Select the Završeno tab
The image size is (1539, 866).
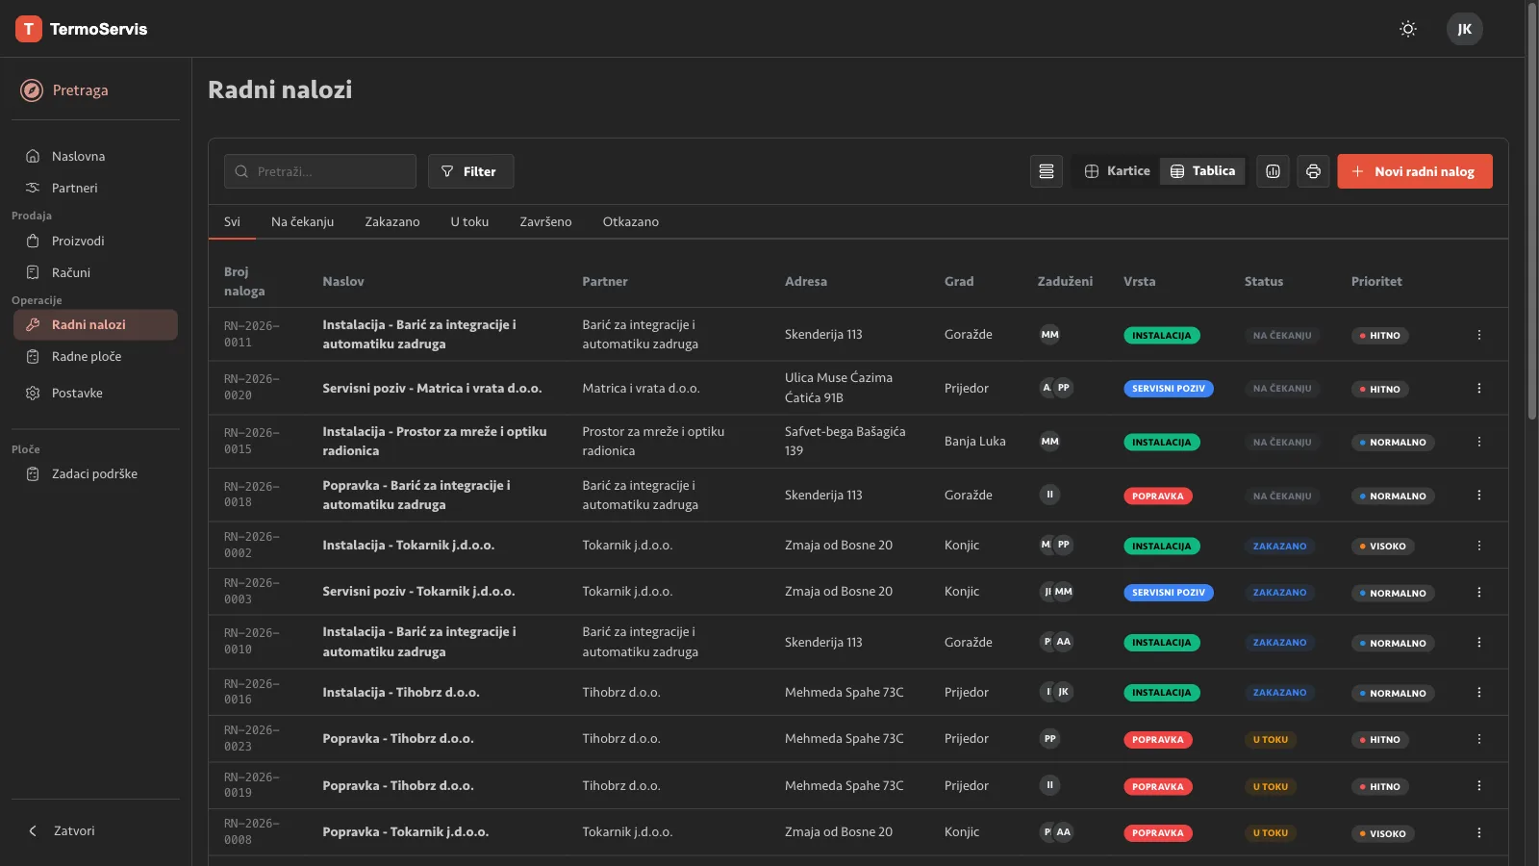pyautogui.click(x=545, y=222)
